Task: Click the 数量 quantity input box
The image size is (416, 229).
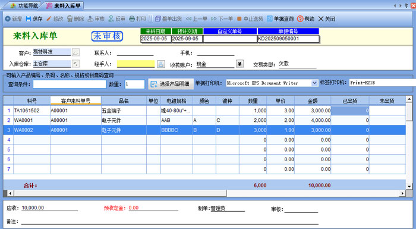Action: coord(135,84)
